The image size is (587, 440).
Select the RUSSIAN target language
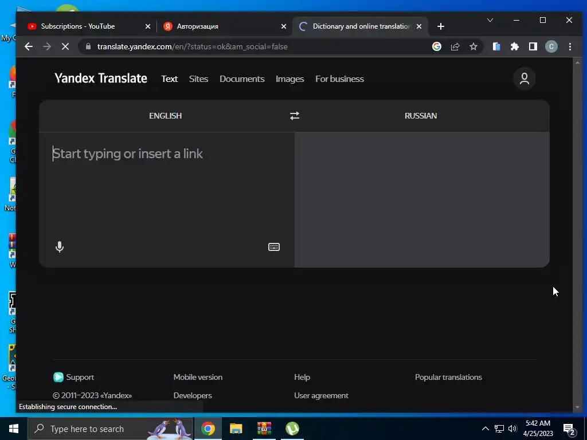(421, 116)
